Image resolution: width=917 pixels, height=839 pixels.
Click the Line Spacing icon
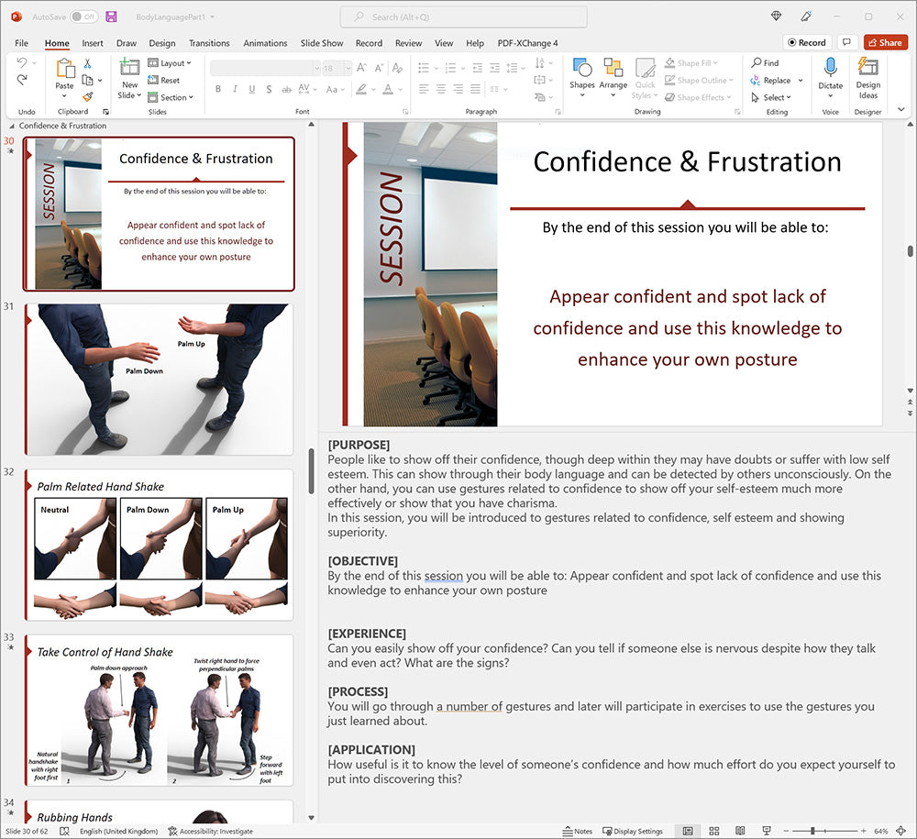point(512,68)
